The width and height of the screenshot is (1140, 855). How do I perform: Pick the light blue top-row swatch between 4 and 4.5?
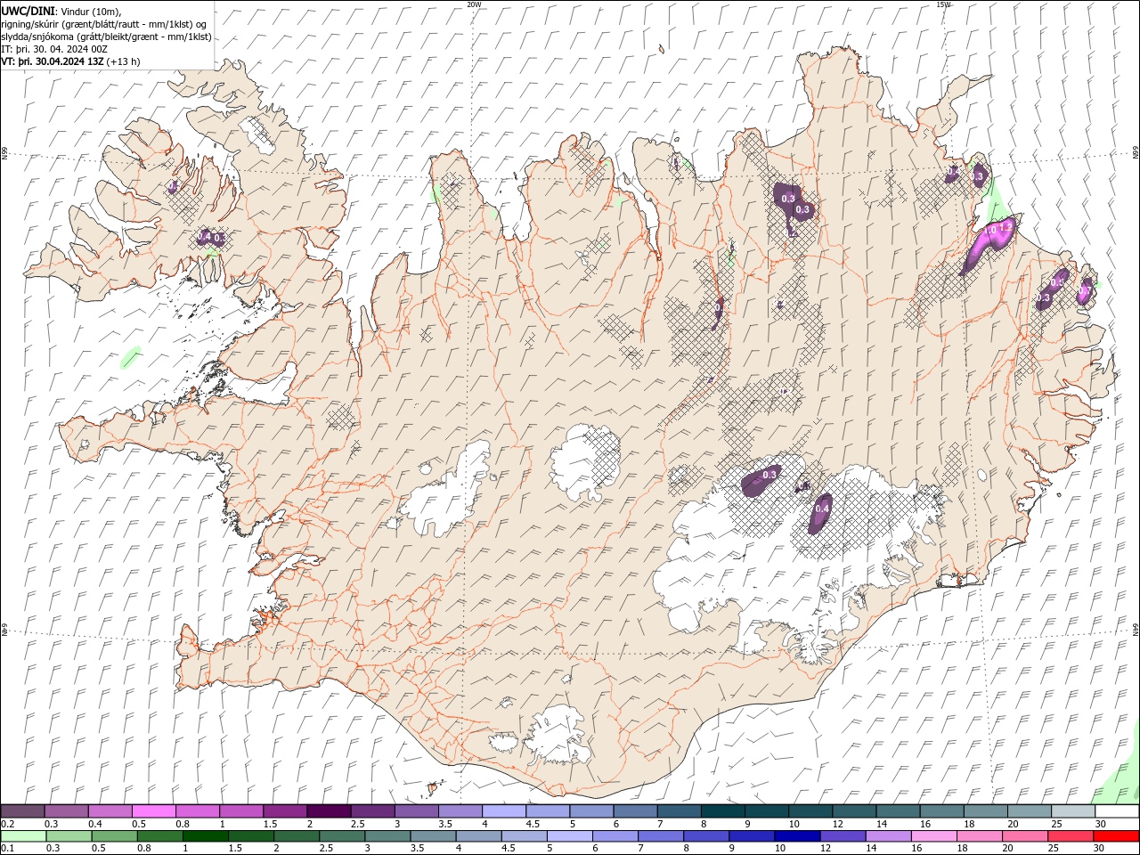coord(503,811)
